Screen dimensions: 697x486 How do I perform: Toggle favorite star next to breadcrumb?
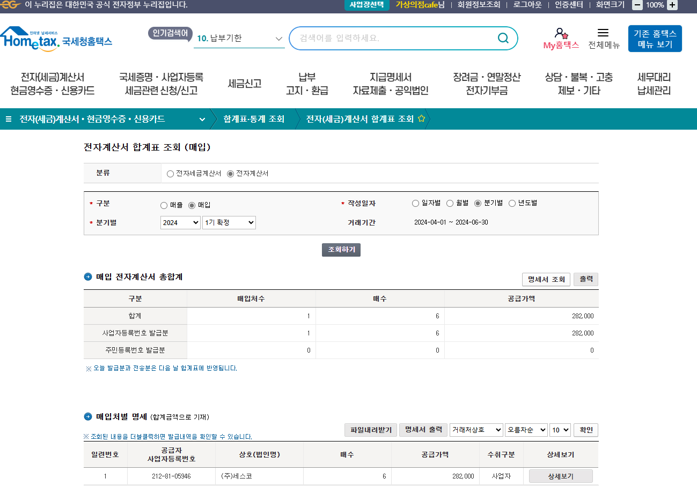click(421, 119)
